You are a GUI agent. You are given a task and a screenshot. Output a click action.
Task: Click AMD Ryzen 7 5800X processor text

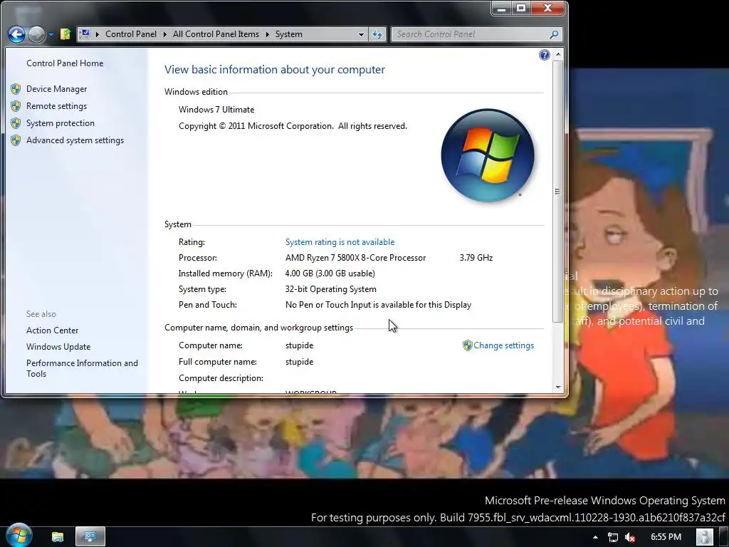[355, 258]
